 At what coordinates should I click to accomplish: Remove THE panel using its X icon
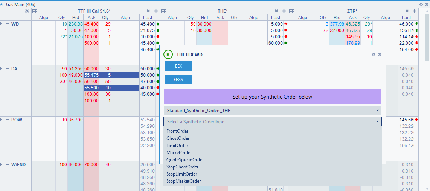(x=276, y=11)
